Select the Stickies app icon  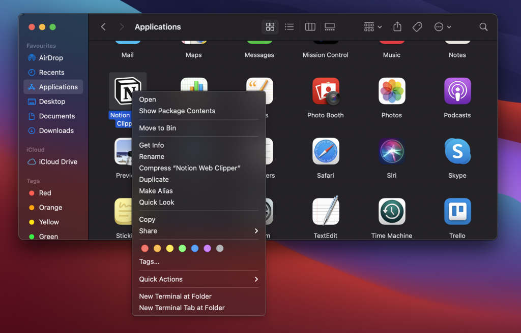pyautogui.click(x=123, y=211)
